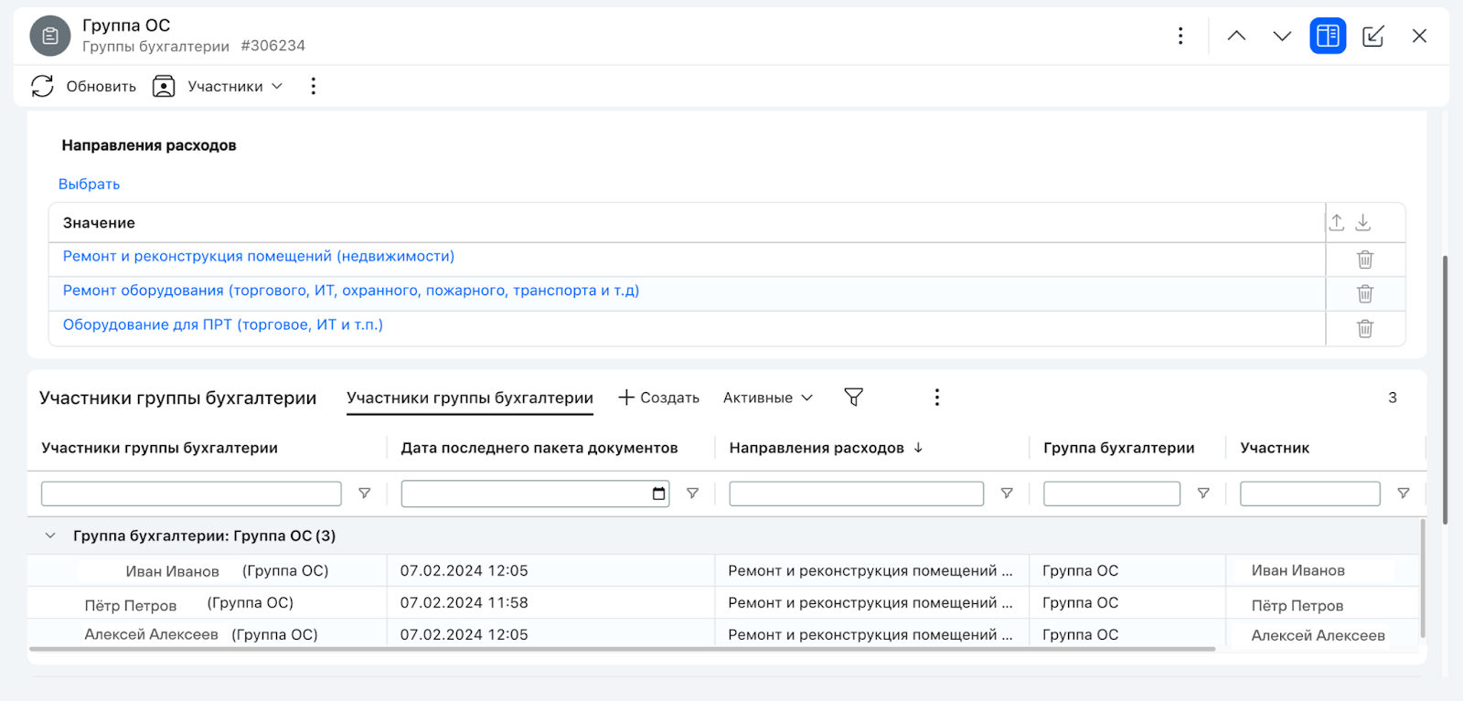Viewport: 1463px width, 701px height.
Task: Click the funnel filter icon near Активные
Action: (x=853, y=397)
